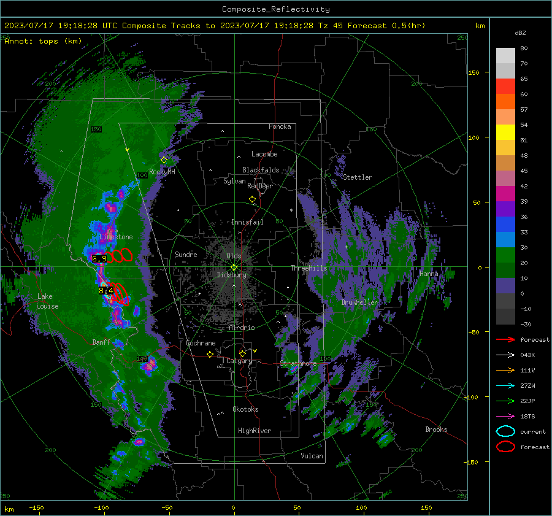Click the bright green 30-20 dBZ swatch
Viewport: 552px width, 516px height.
(505, 255)
